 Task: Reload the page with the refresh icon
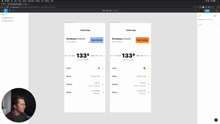point(8,7)
